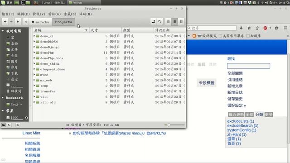Viewport: 290px width, 163px height.
Task: Sort by the Modified date column header
Action: tap(169, 30)
